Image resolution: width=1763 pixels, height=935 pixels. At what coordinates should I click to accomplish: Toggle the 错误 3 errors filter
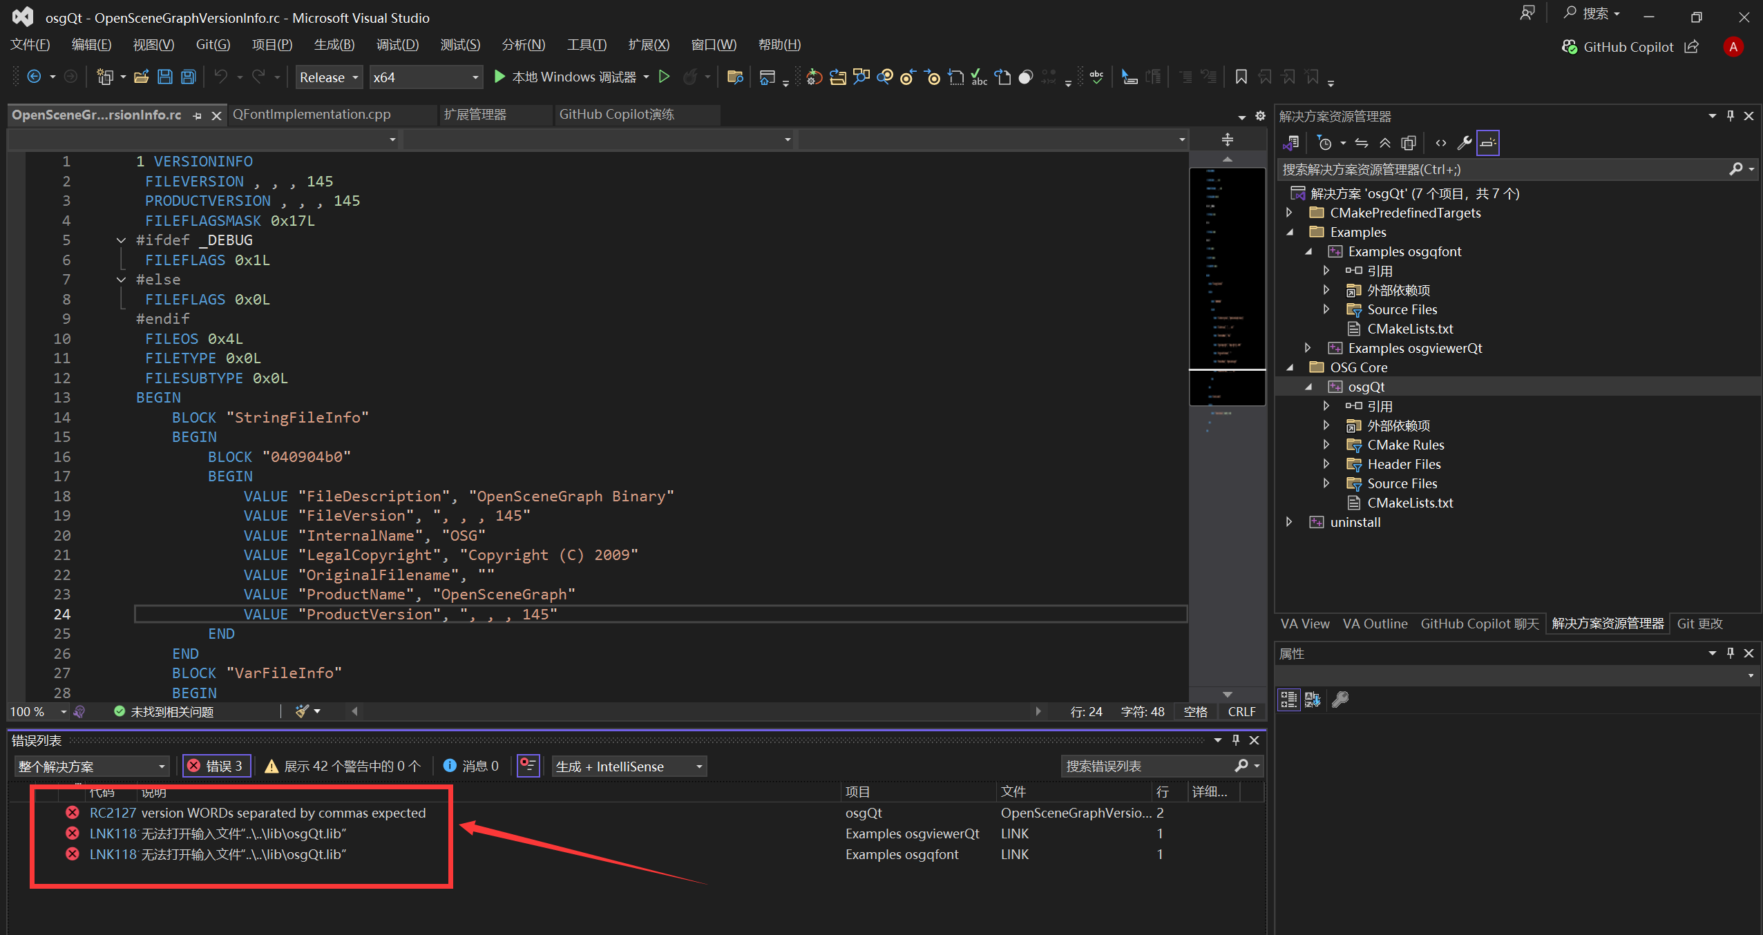pyautogui.click(x=216, y=766)
